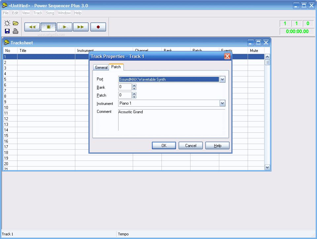Image resolution: width=317 pixels, height=239 pixels.
Task: Open the Song menu
Action: click(50, 13)
